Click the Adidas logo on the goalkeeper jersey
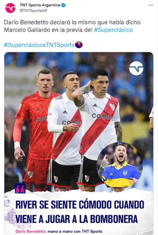This screenshot has width=158, height=235. [38, 109]
